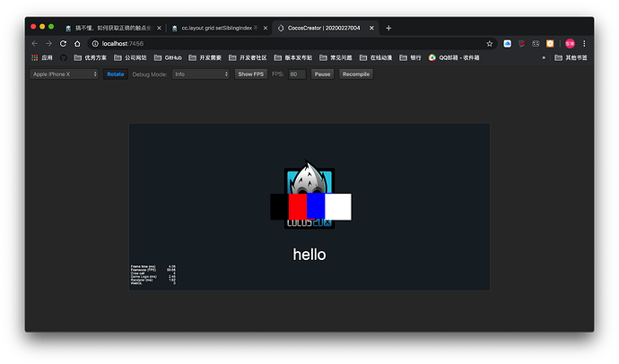
Task: Open the orange extension icon
Action: click(x=550, y=44)
